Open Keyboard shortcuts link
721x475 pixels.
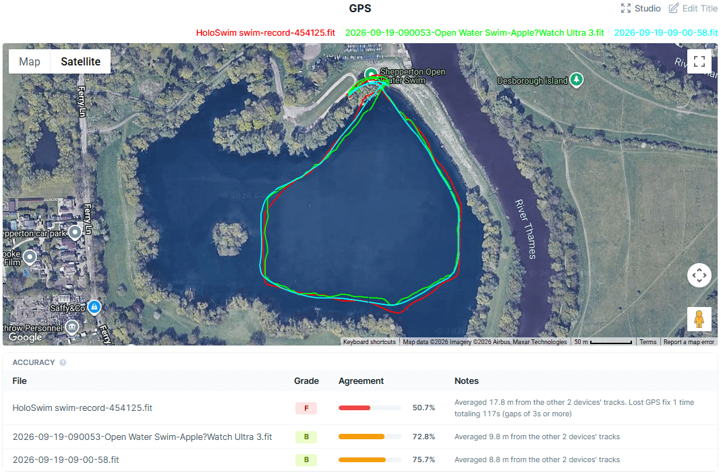(369, 342)
